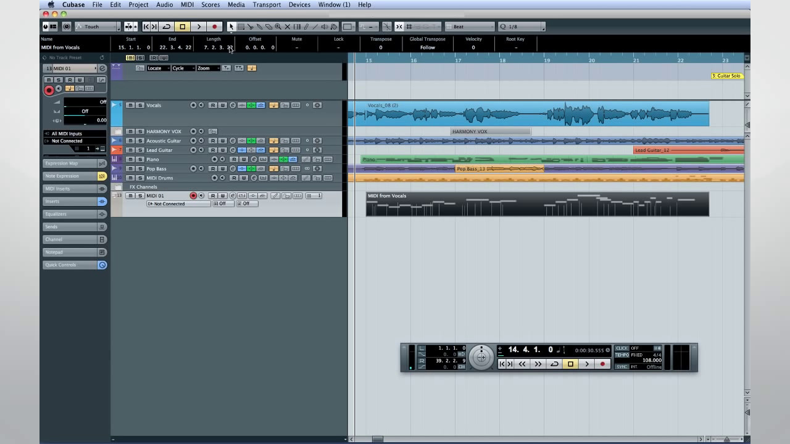790x444 pixels.
Task: Toggle the toolbar Cycle loop button
Action: coord(166,27)
